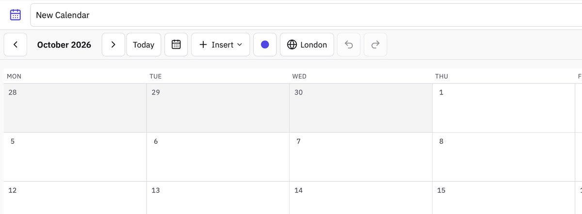
Task: Go to the next month
Action: (113, 45)
